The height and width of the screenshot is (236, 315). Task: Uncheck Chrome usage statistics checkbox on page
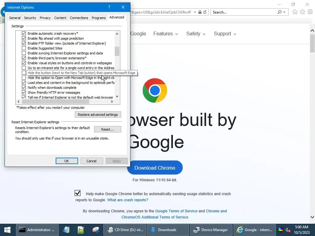point(78,193)
